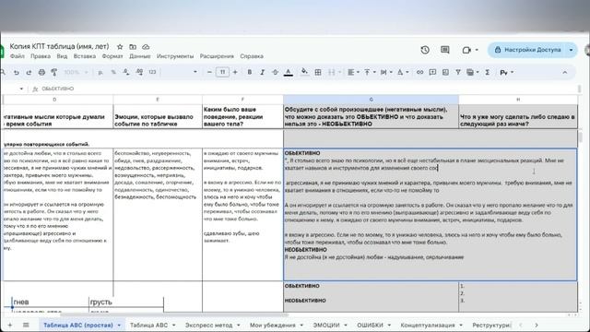590x332 pixels.
Task: Increase the font size with the plus
Action: 235,72
